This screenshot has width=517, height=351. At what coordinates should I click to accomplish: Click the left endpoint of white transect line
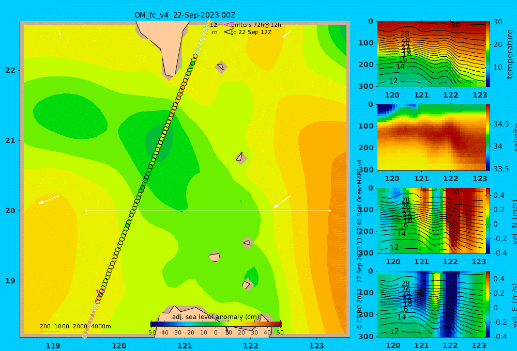pos(86,211)
